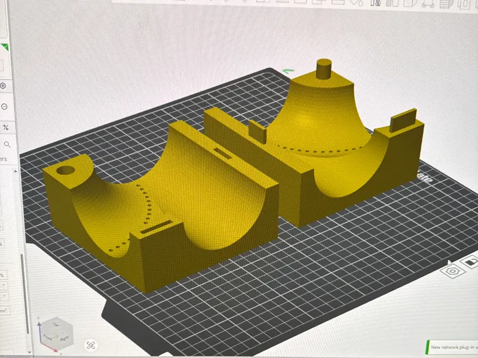
Task: Click the Front face of the view cube
Action: pyautogui.click(x=48, y=337)
